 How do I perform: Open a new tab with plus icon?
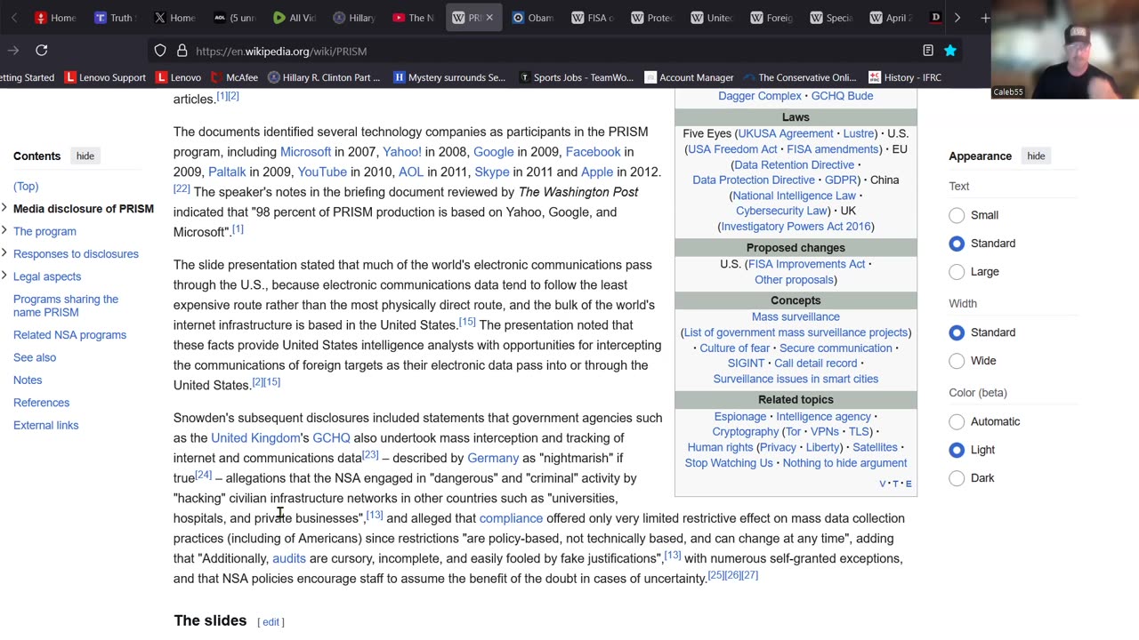click(x=985, y=18)
